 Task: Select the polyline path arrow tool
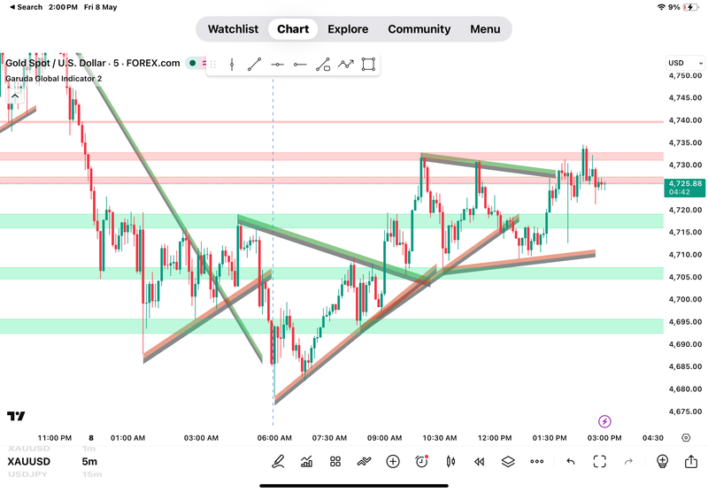[346, 64]
